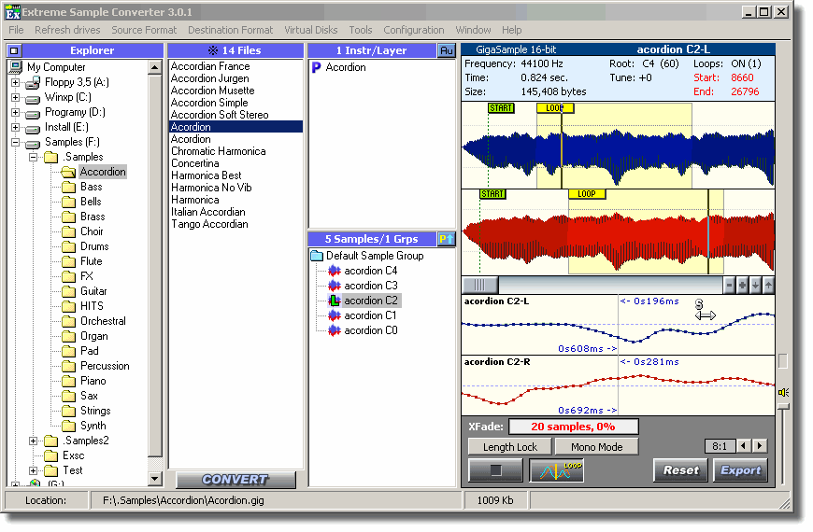The image size is (813, 532).
Task: Click the Export button
Action: [x=740, y=470]
